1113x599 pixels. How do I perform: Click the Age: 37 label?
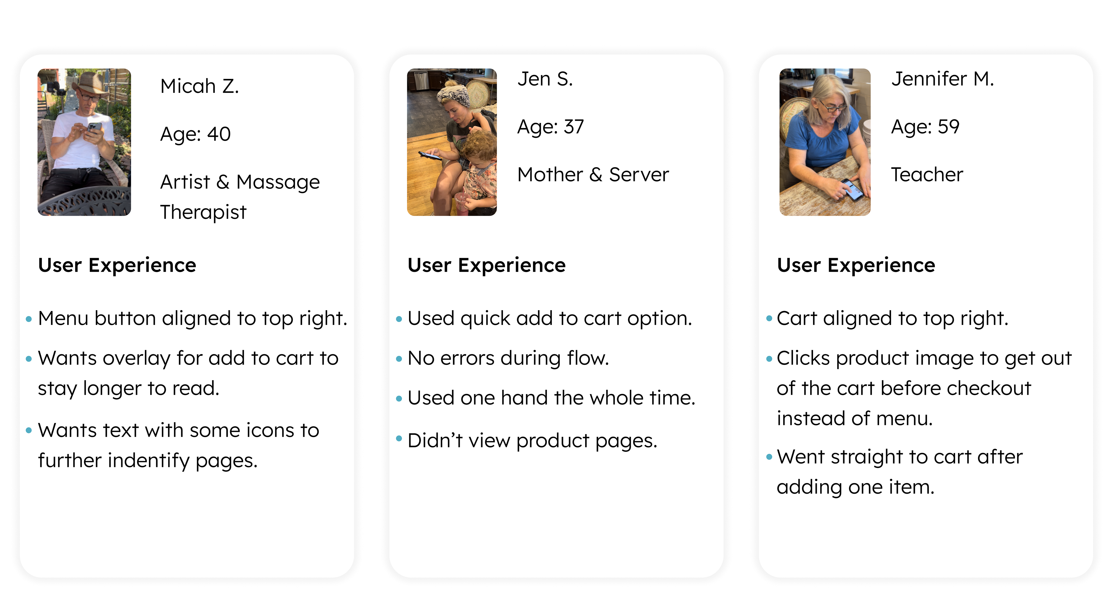[550, 127]
